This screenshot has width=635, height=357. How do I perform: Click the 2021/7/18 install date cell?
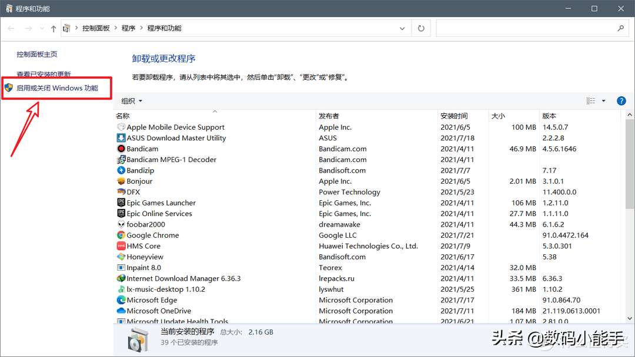point(457,138)
